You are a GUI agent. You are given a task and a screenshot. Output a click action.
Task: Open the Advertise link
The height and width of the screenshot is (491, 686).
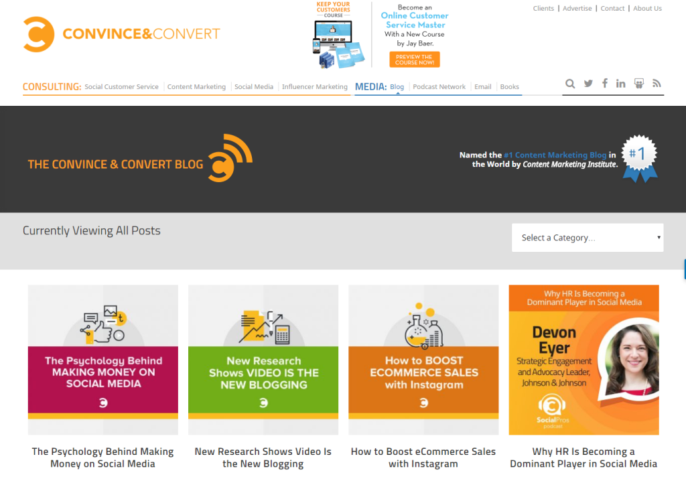point(577,8)
